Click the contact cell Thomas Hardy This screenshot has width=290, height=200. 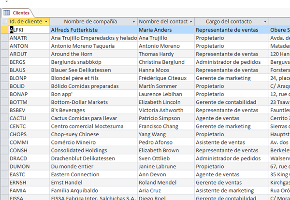[166, 54]
